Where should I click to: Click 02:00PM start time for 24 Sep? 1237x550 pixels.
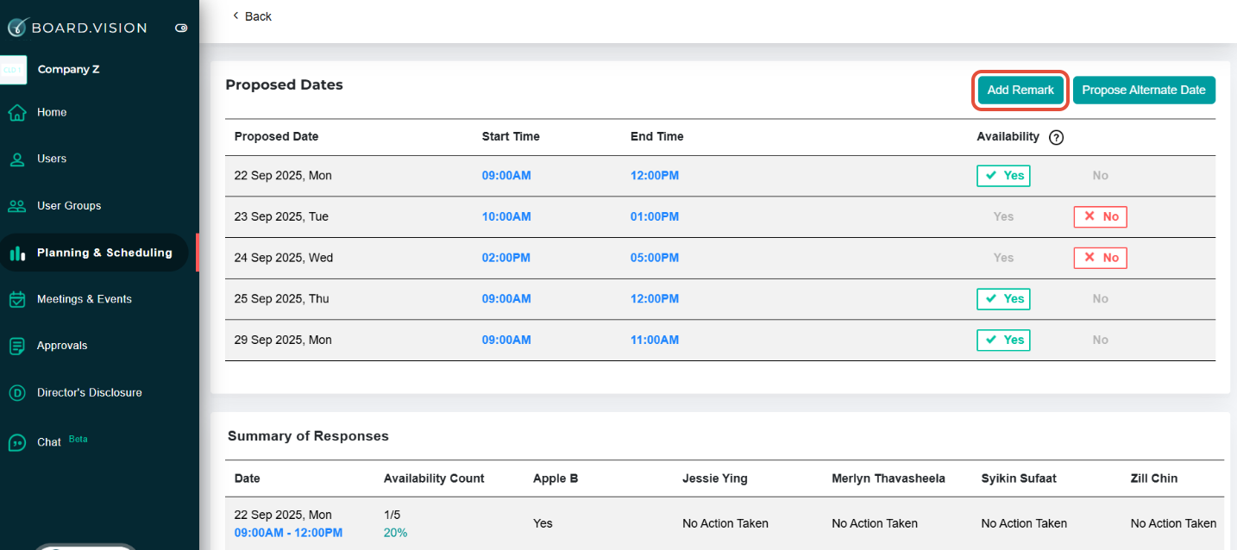pyautogui.click(x=506, y=258)
